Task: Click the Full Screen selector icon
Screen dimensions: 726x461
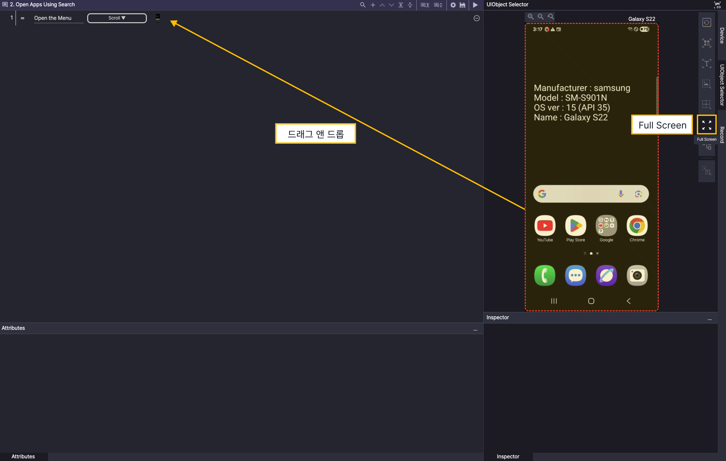Action: coord(706,125)
